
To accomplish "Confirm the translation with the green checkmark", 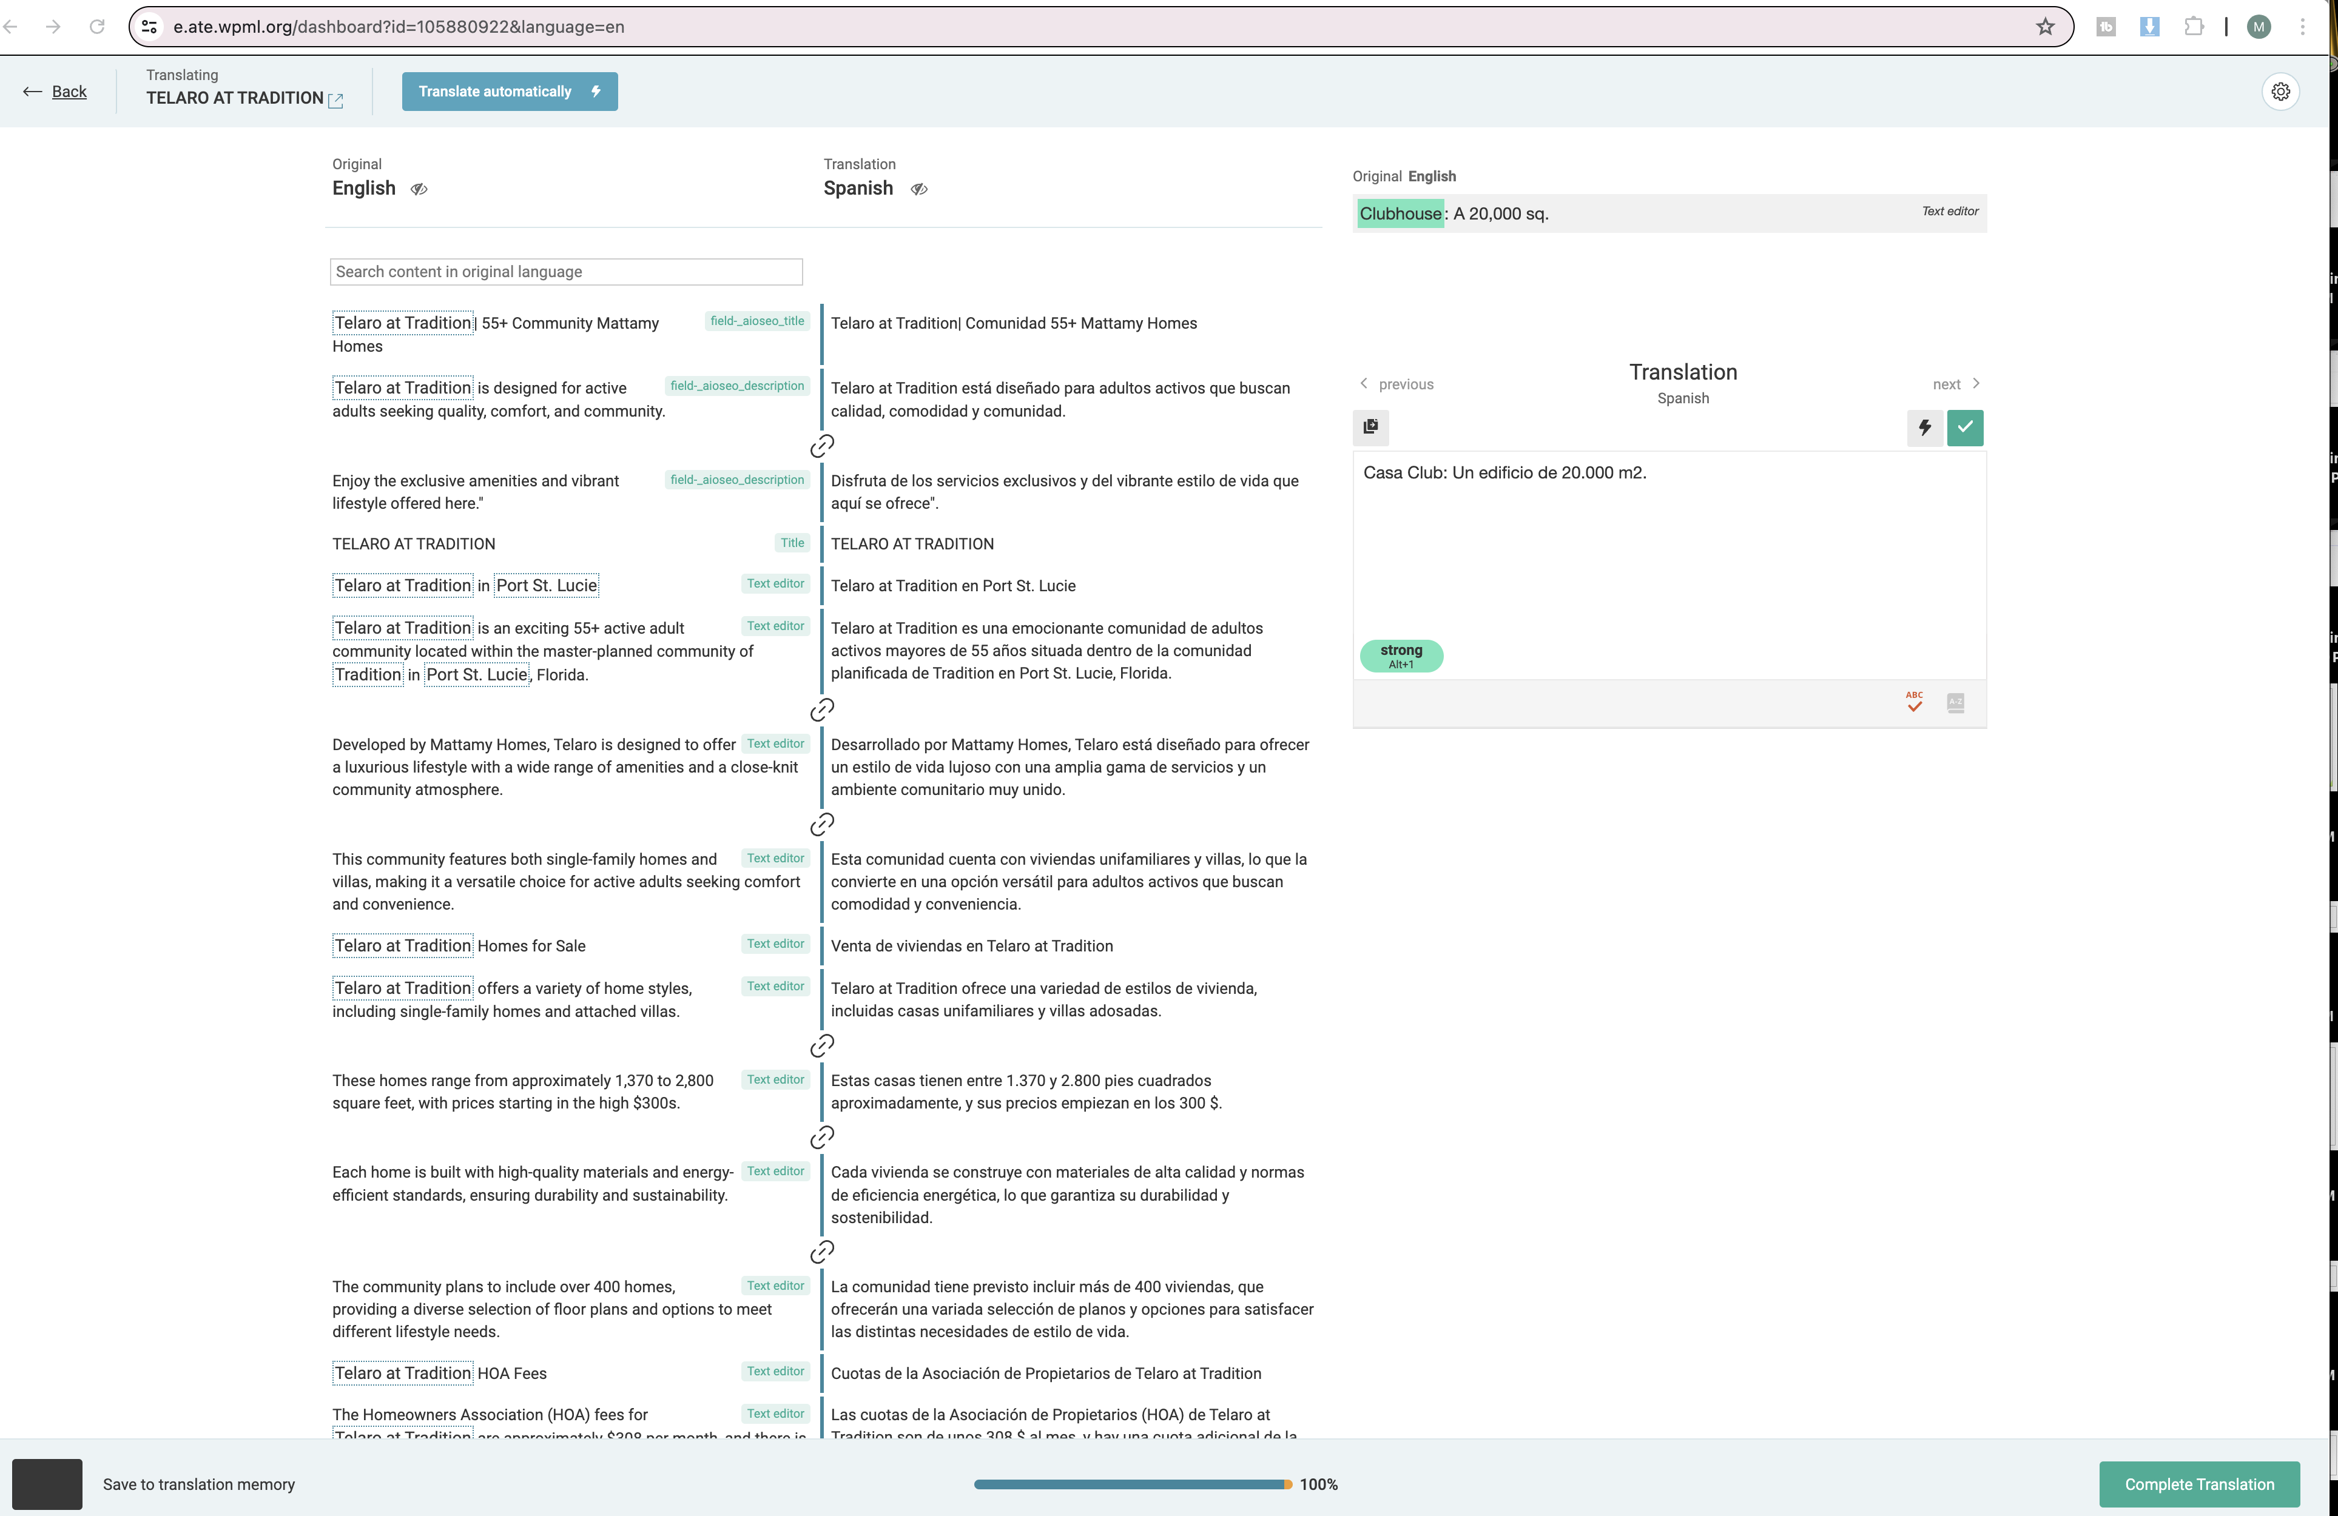I will point(1965,427).
